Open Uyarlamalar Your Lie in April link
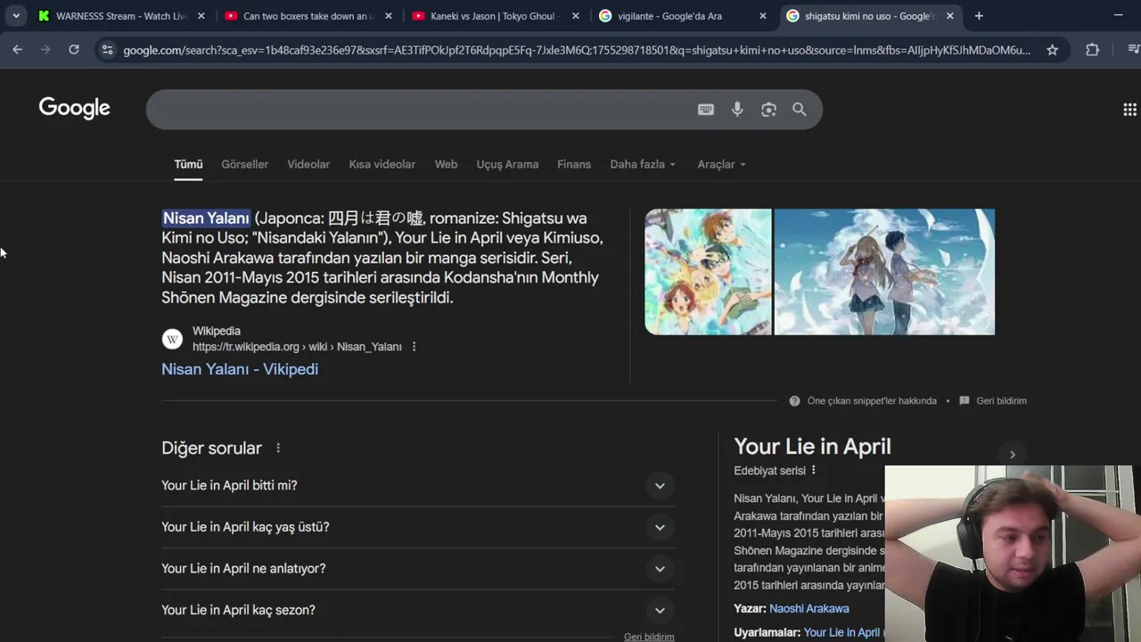The width and height of the screenshot is (1141, 642). coord(841,632)
